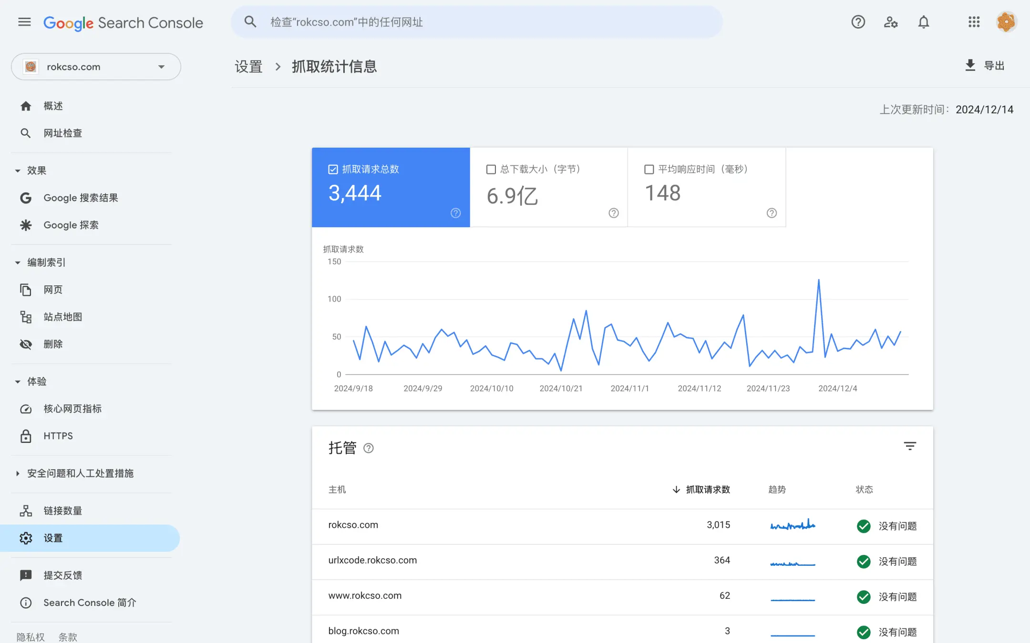This screenshot has width=1030, height=643.
Task: Focus the URL inspection search field
Action: tap(477, 22)
